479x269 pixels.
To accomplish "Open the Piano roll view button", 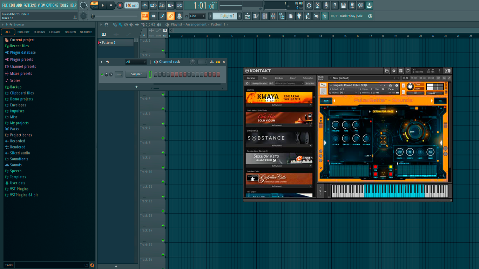I will [256, 16].
